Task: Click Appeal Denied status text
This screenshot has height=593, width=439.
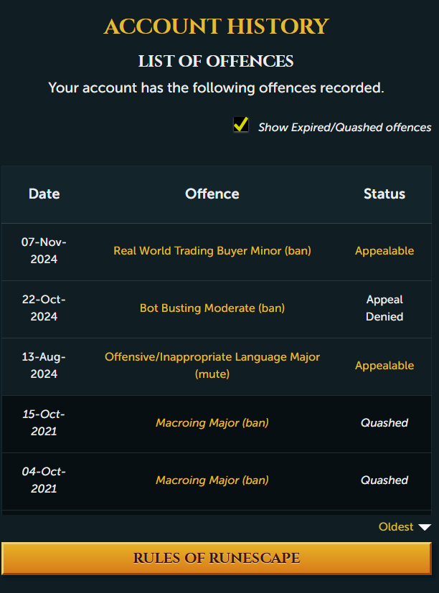Action: click(x=384, y=308)
